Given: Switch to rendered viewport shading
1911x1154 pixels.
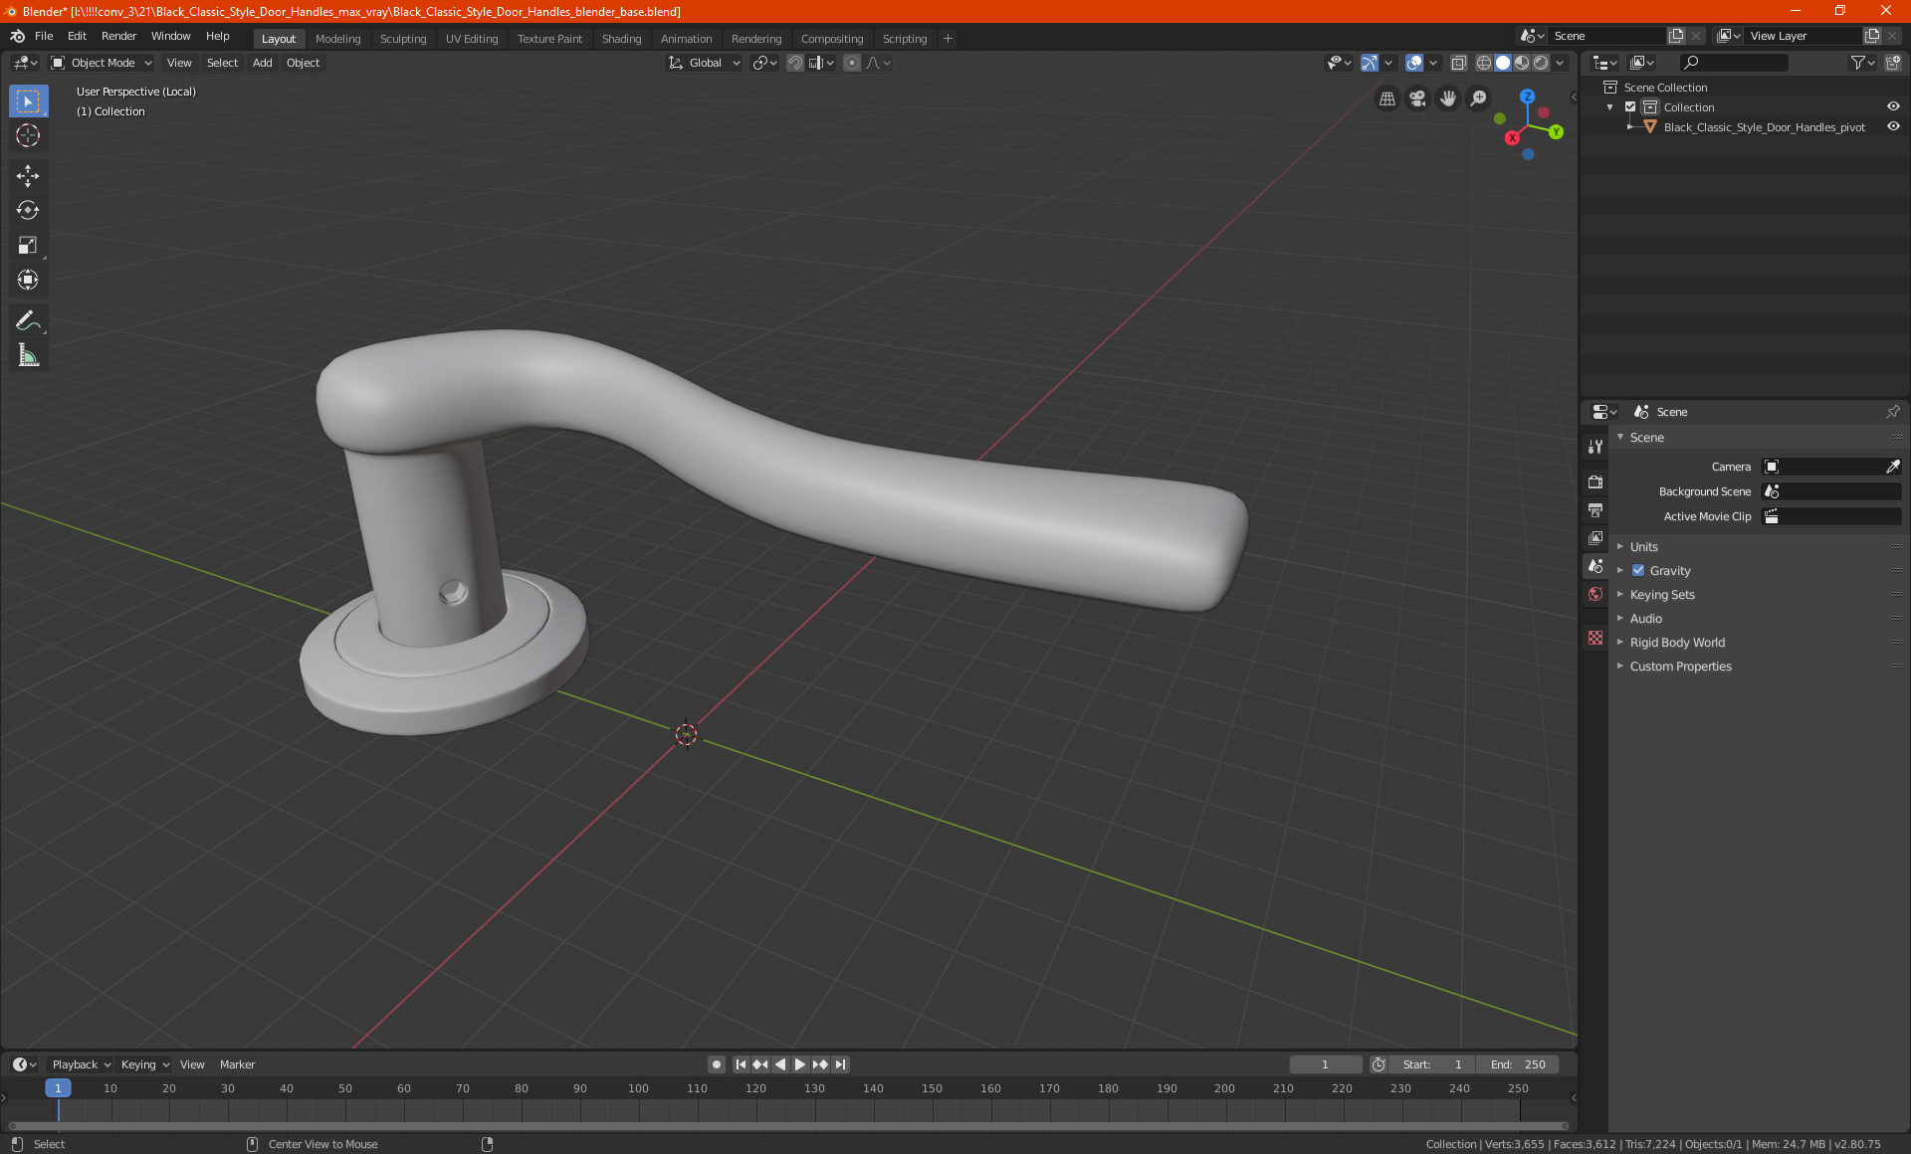Looking at the screenshot, I should 1541,63.
